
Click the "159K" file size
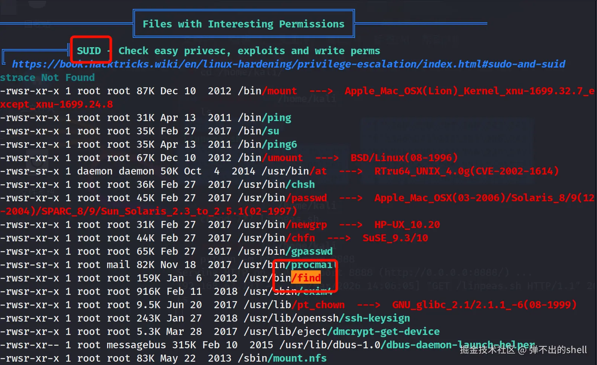tap(148, 278)
